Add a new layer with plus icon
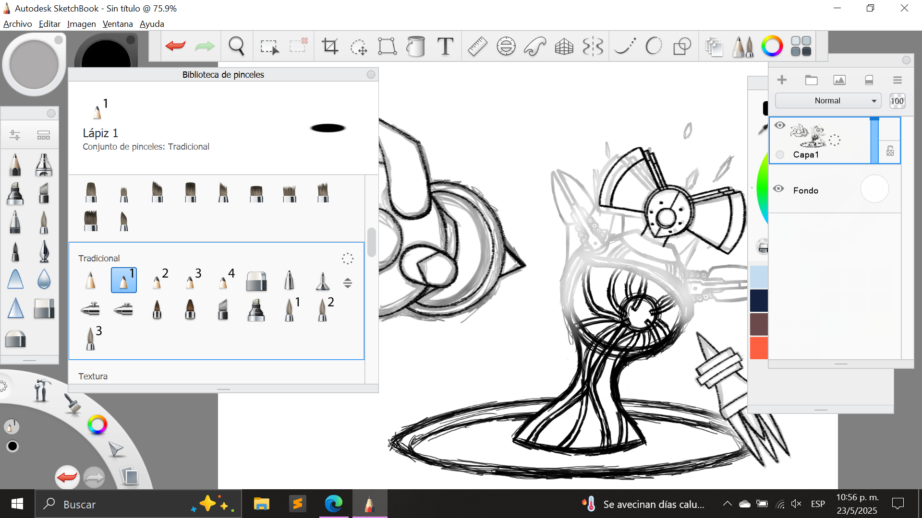The width and height of the screenshot is (922, 518). (782, 80)
